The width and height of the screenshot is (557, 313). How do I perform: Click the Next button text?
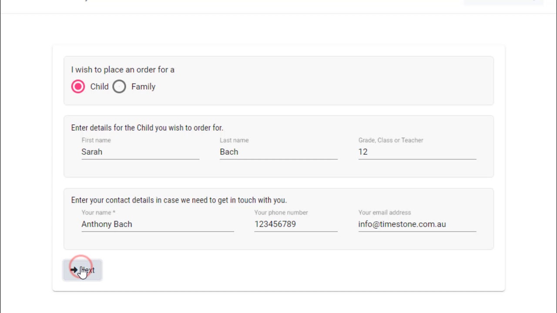pyautogui.click(x=87, y=270)
